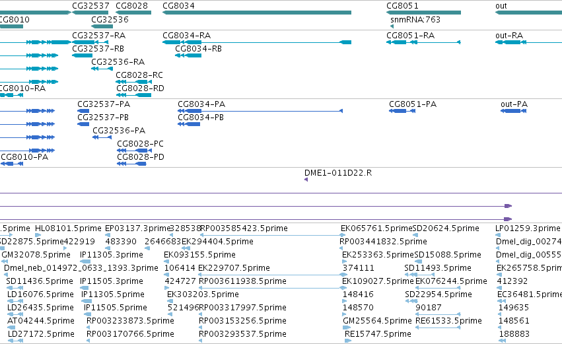The width and height of the screenshot is (562, 344).
Task: Select EST AT04244.5prime label
Action: 41,322
